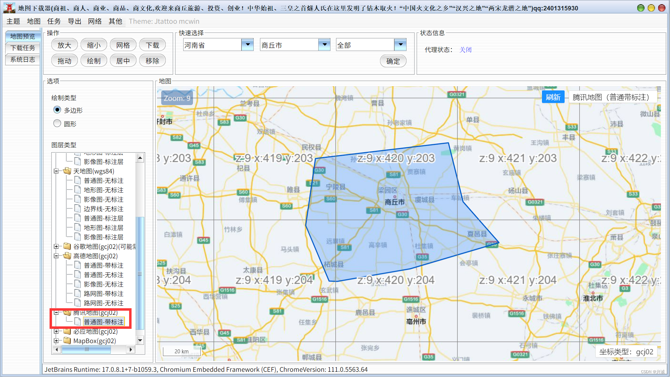This screenshot has width=670, height=377.
Task: Open the 网络 menu
Action: [x=95, y=21]
